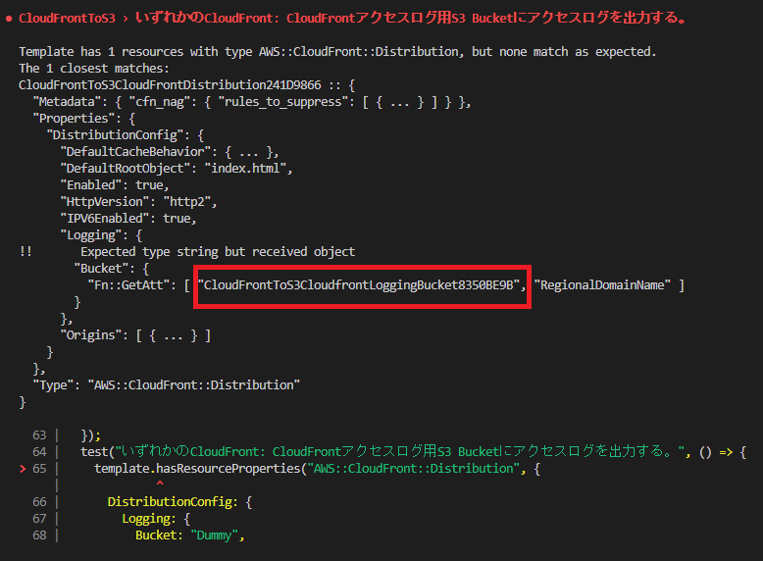The width and height of the screenshot is (763, 561).
Task: Click 'Logging: {' on line 67
Action: pyautogui.click(x=156, y=519)
